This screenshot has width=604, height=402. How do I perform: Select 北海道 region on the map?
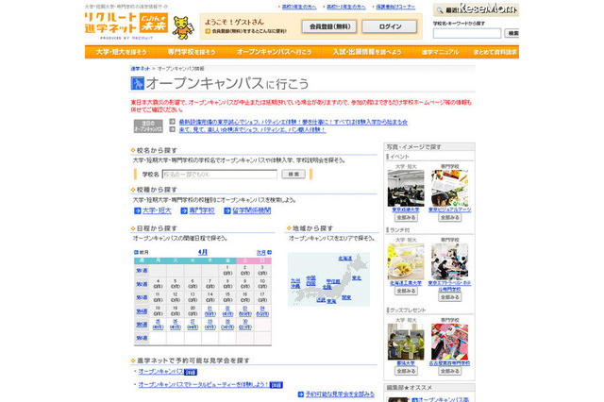[345, 259]
